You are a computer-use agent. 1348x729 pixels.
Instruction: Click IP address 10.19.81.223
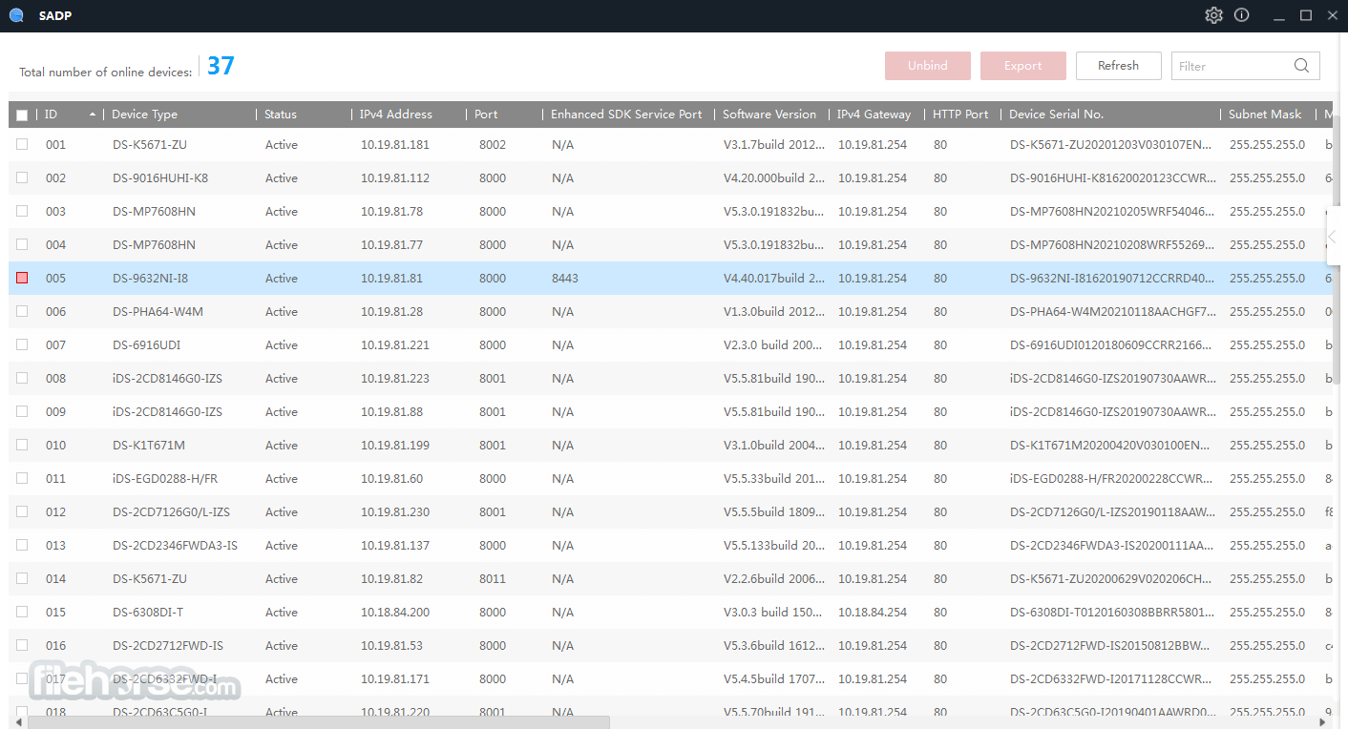(x=395, y=379)
